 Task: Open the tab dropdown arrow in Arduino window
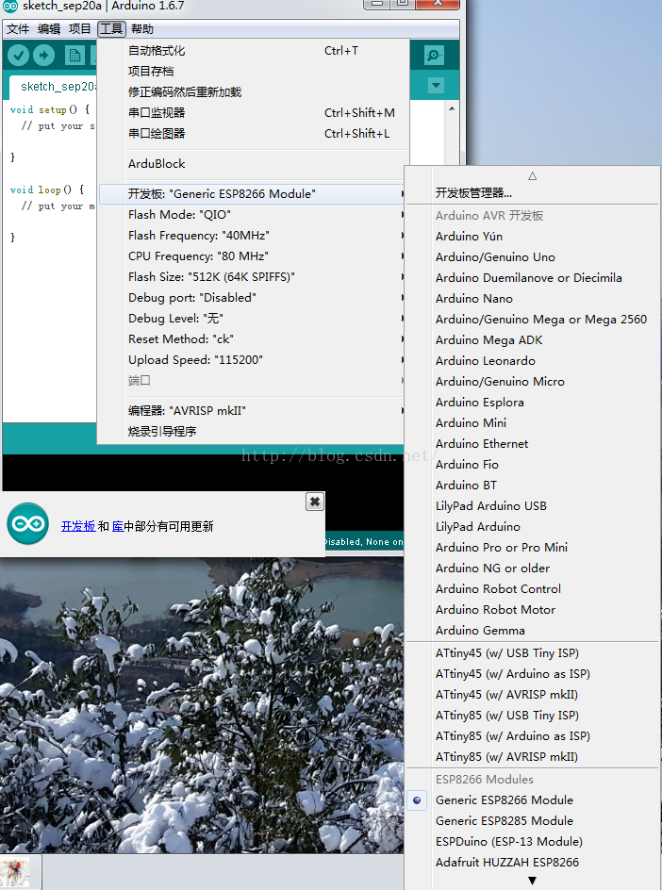pyautogui.click(x=436, y=86)
